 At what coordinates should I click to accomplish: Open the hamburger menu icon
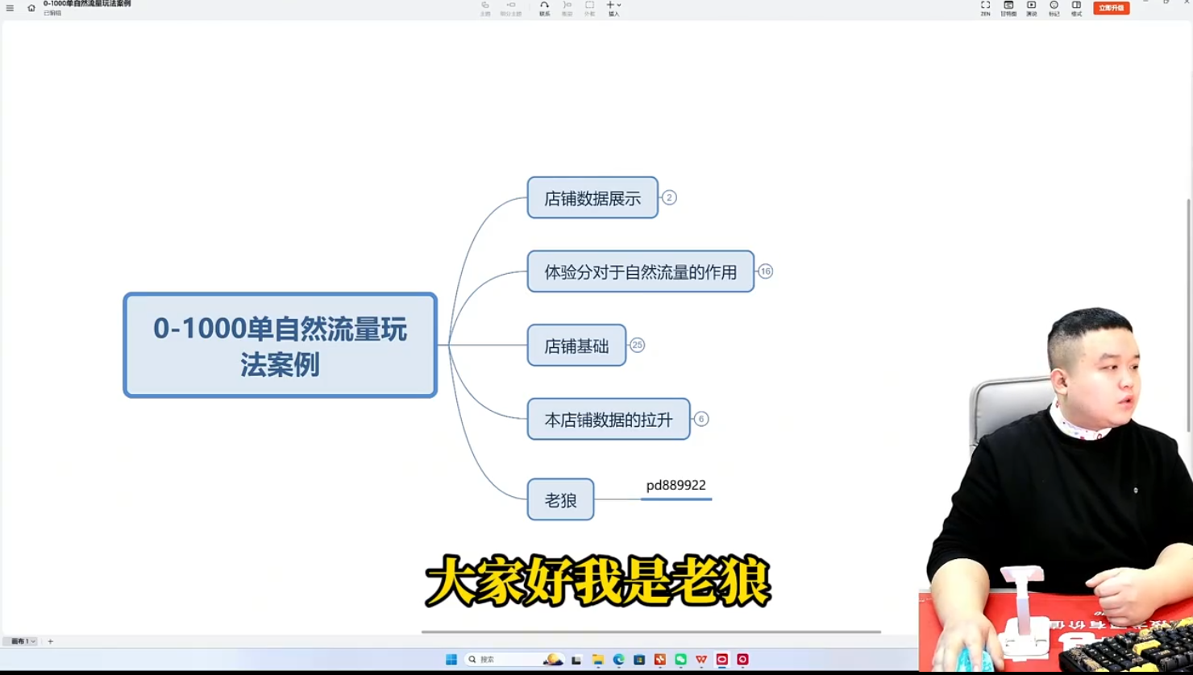click(10, 8)
